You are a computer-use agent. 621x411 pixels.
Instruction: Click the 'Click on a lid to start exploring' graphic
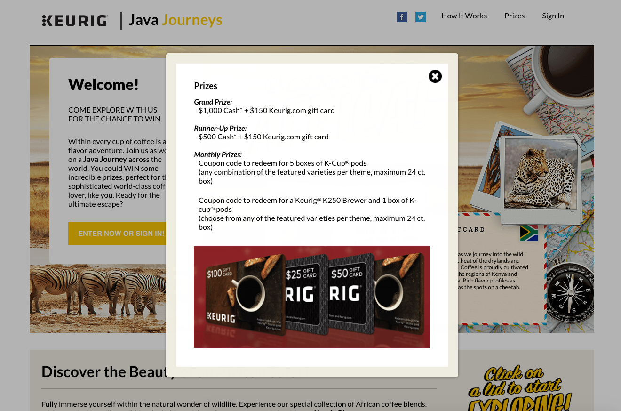(520, 388)
